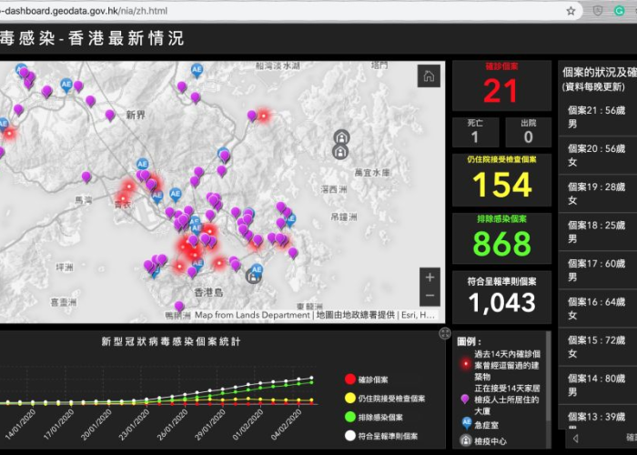Viewport: 637px width, 455px height.
Task: Click the map home default extent button
Action: pos(429,76)
